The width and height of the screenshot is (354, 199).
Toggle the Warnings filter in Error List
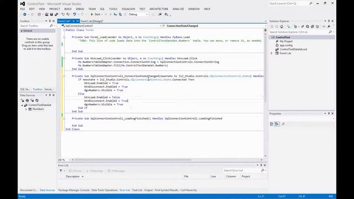(x=95, y=171)
